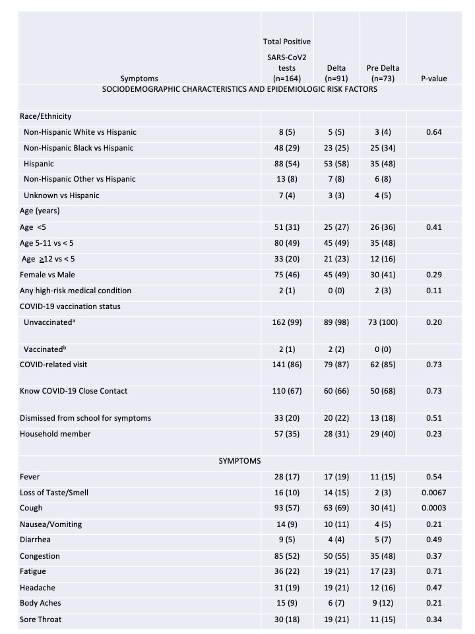Viewport: 475px width, 634px height.
Task: Click the Unvaccinated row label
Action: 49,322
